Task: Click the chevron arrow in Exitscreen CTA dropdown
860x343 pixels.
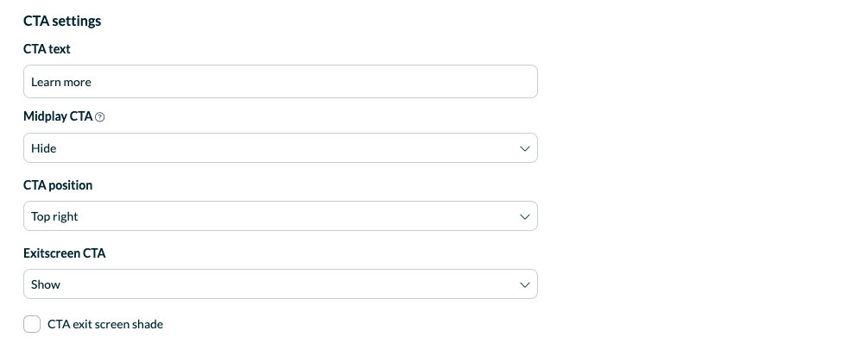Action: (524, 284)
